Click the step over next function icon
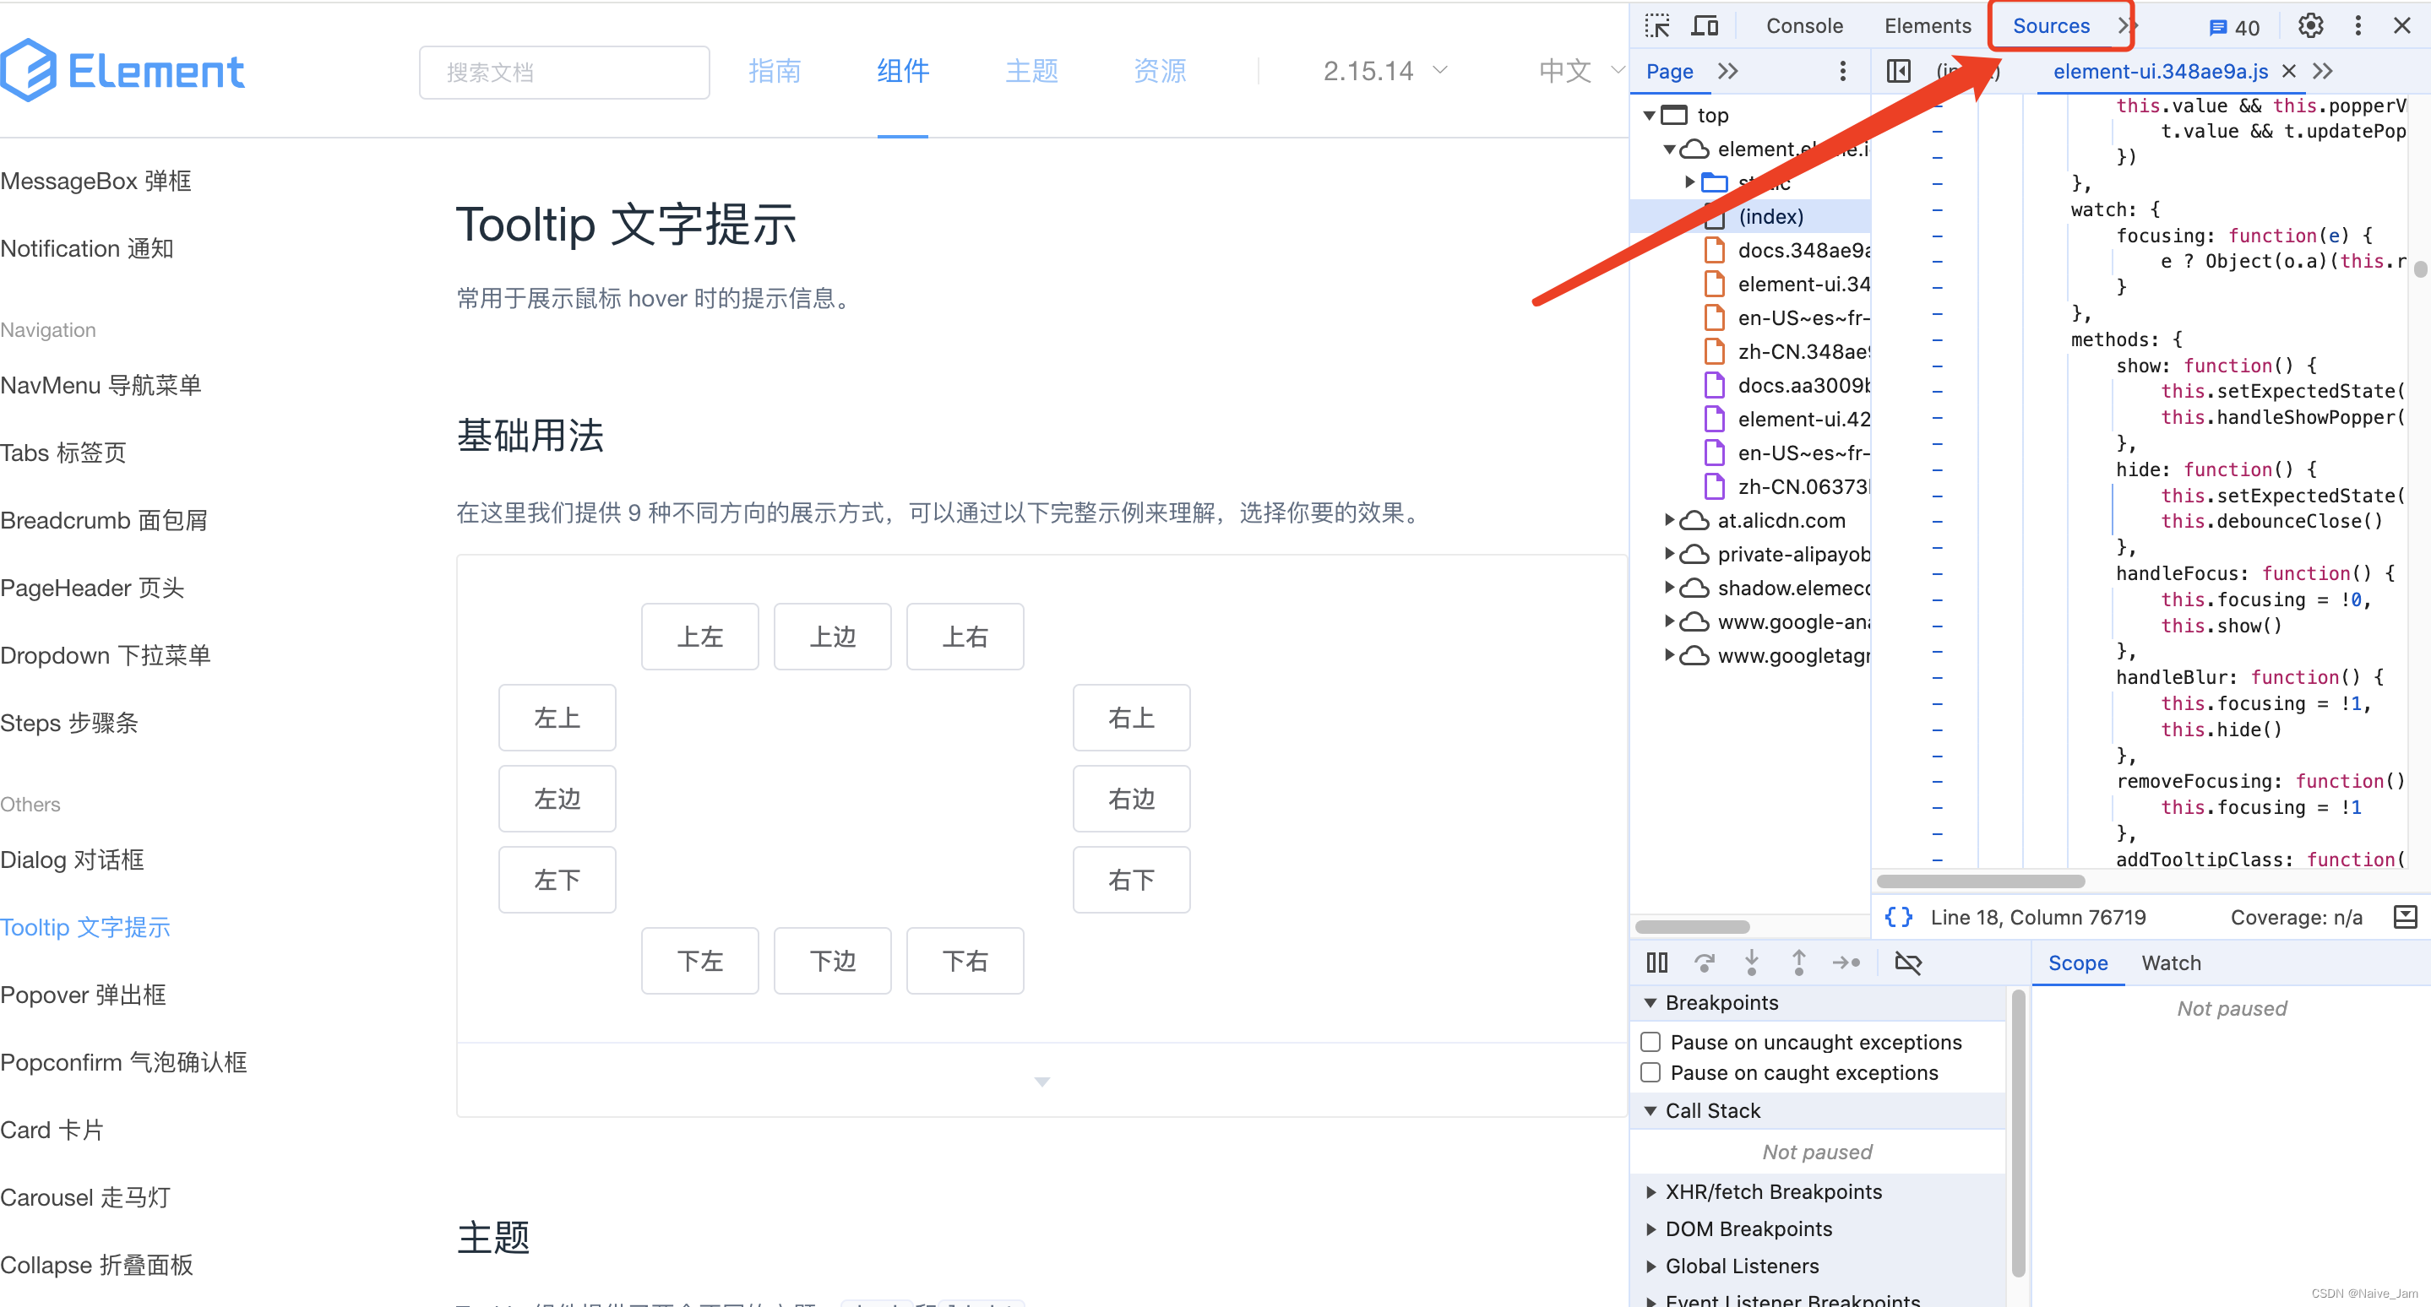This screenshot has height=1307, width=2431. (x=1704, y=963)
